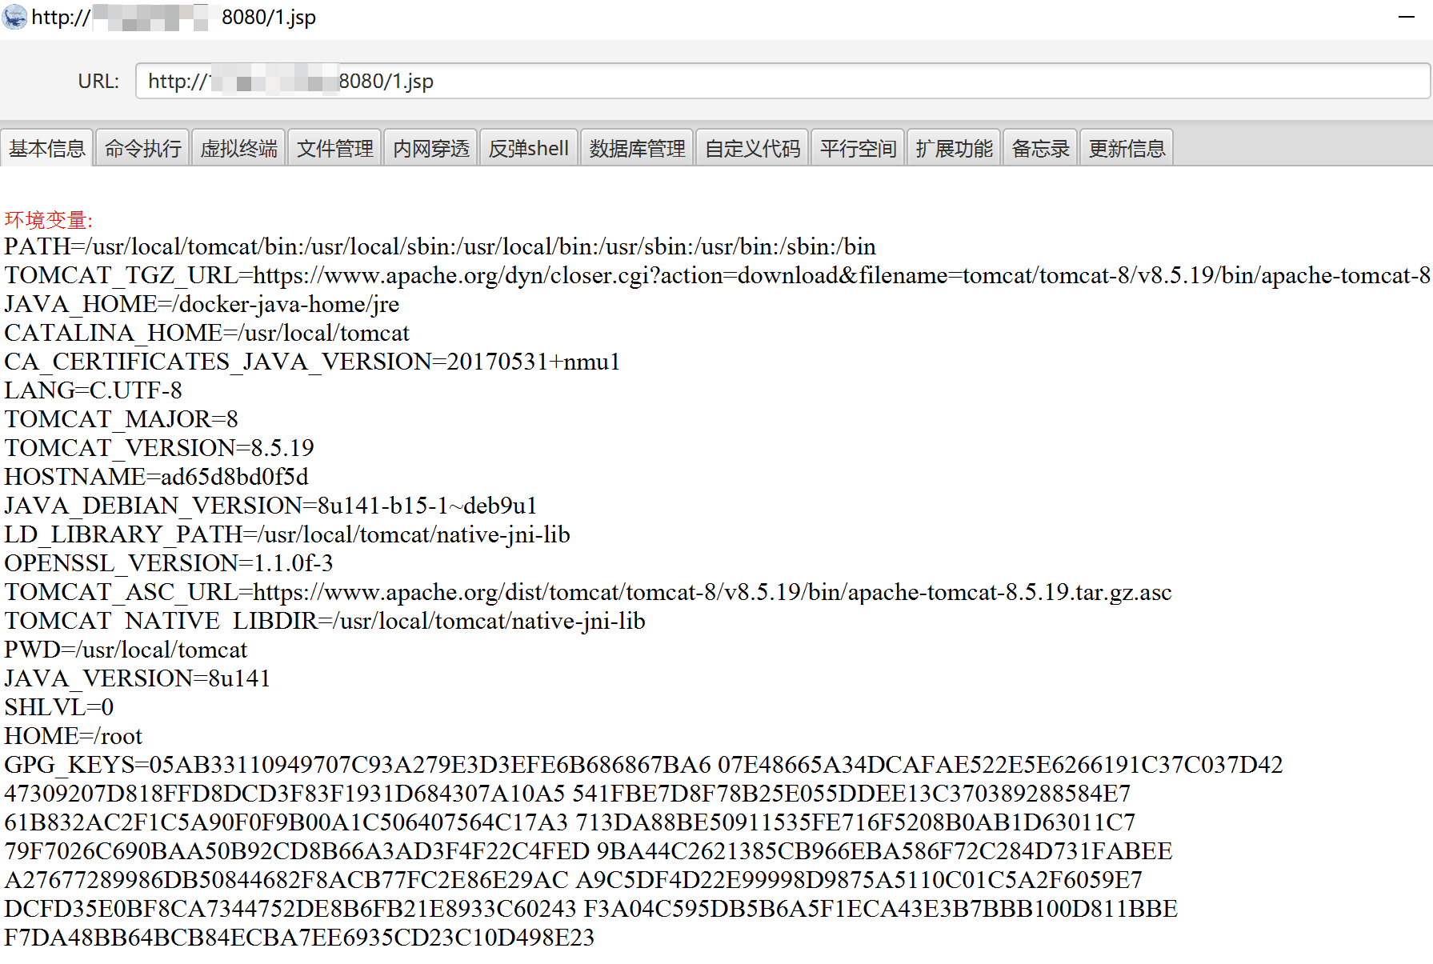Image resolution: width=1433 pixels, height=964 pixels.
Task: Select the PATH environment variable line
Action: tap(440, 246)
